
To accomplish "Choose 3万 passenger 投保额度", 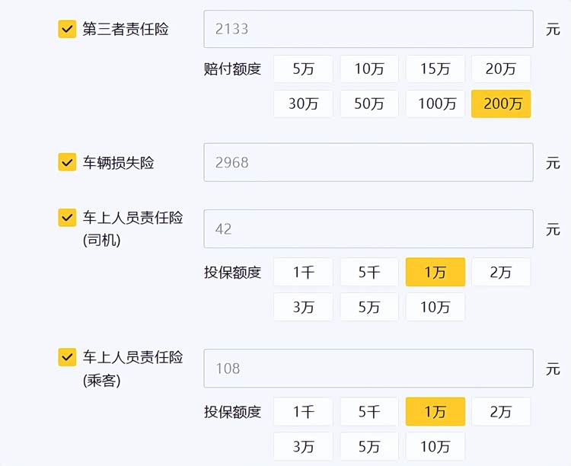I will 303,446.
